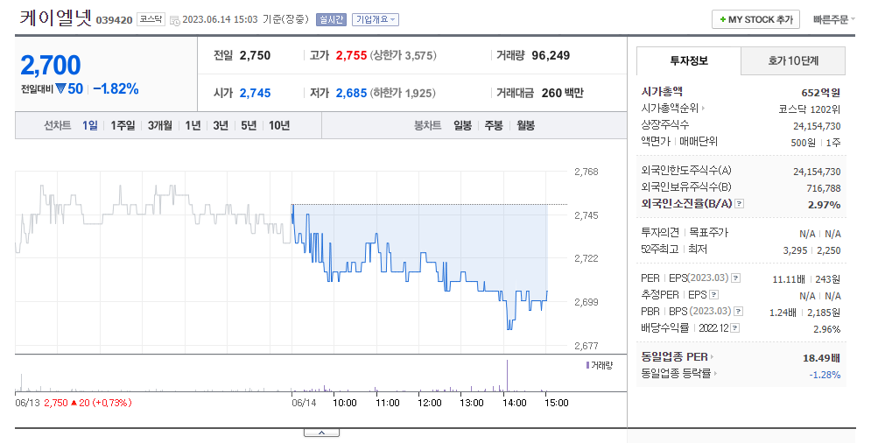Expand the 시가총액순위 arrow link

[x=703, y=109]
